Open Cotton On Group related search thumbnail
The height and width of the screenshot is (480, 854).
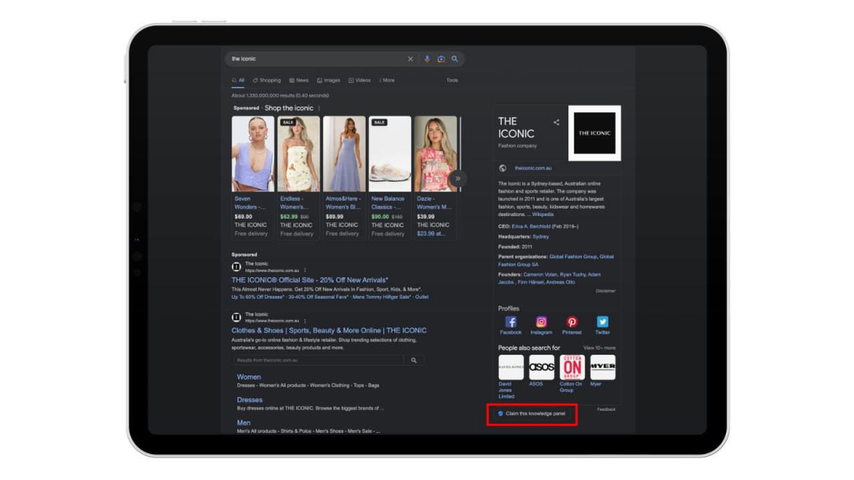tap(572, 367)
